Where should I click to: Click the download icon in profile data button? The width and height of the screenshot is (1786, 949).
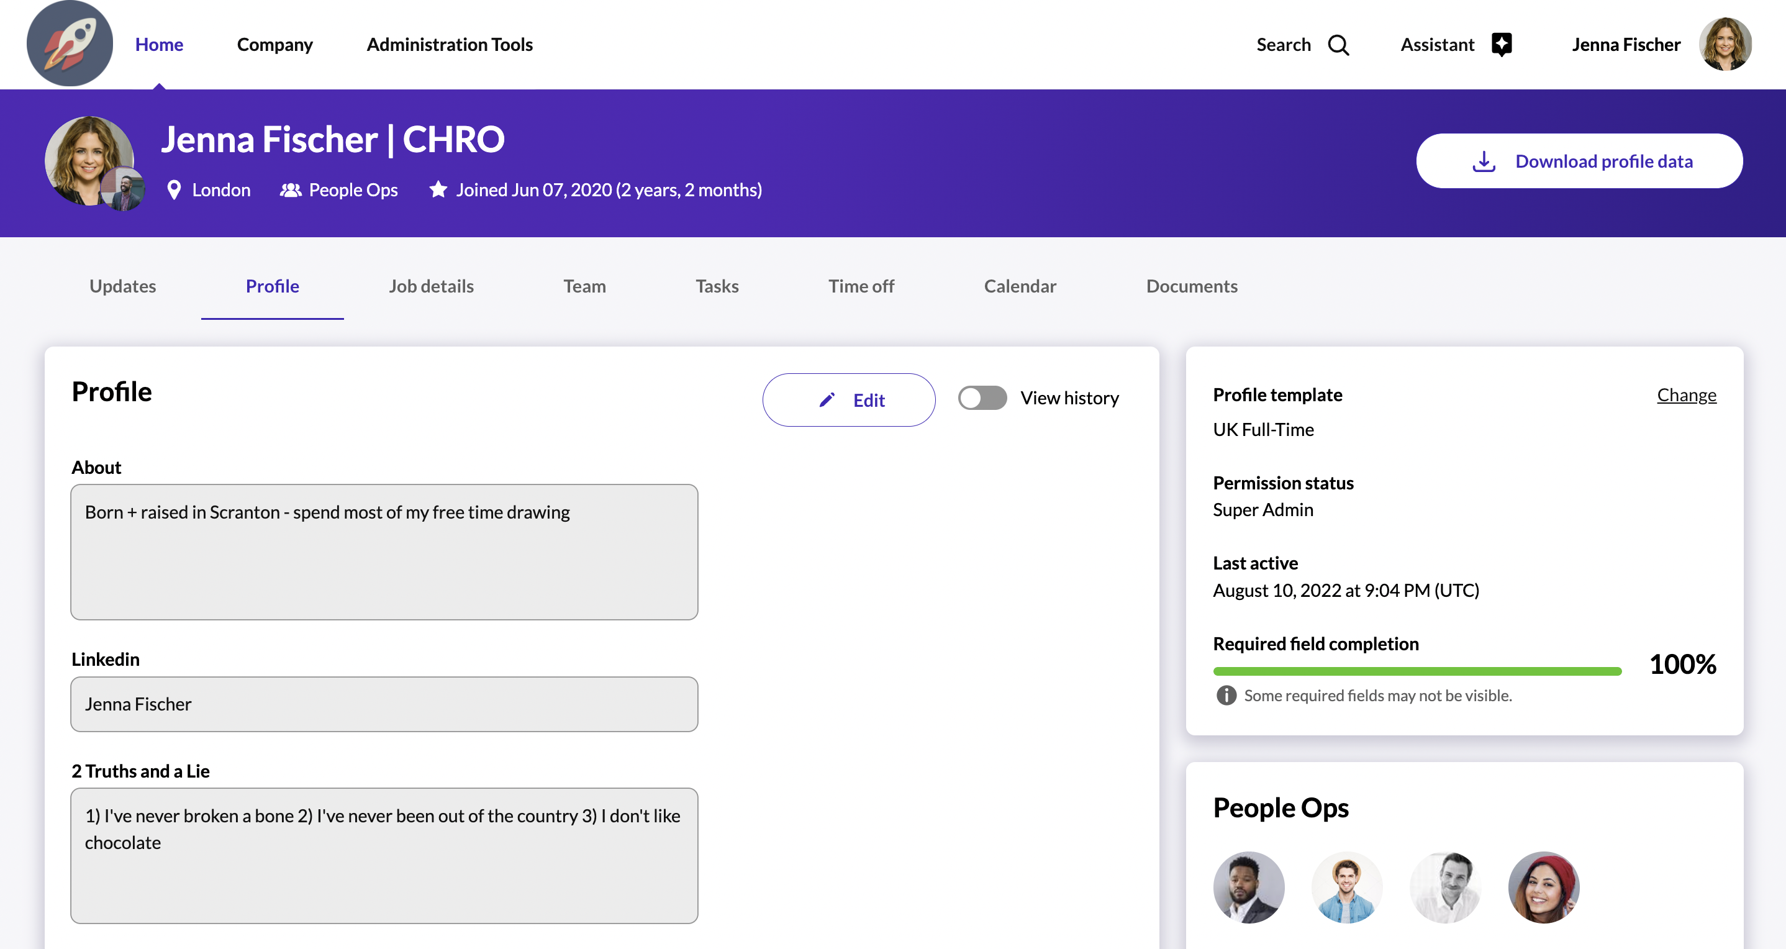coord(1484,160)
